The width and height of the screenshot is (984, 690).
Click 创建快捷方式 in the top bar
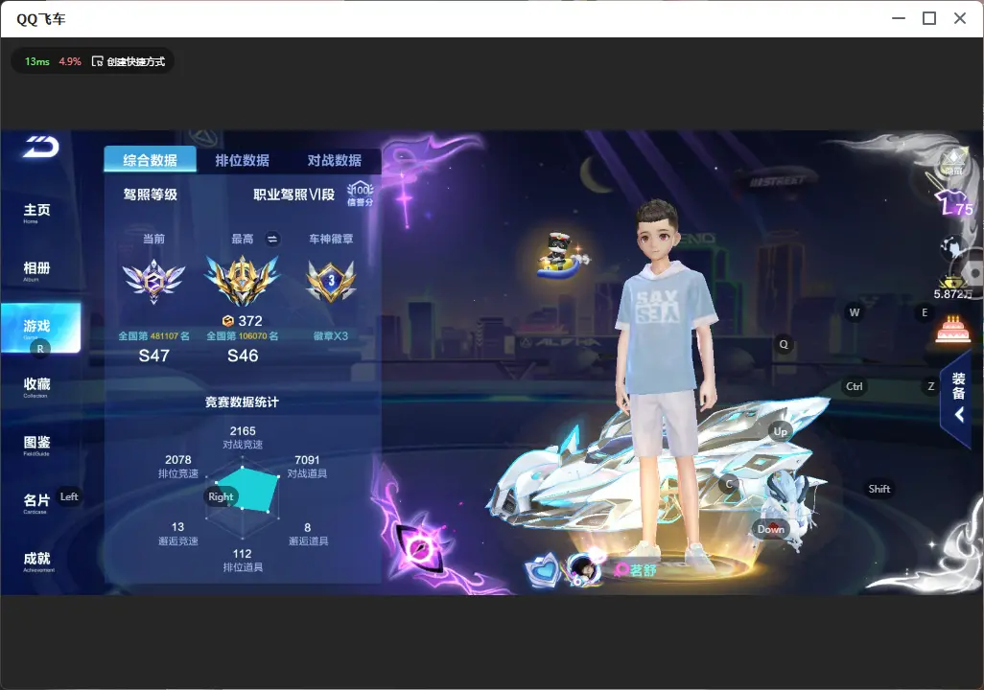[x=136, y=61]
